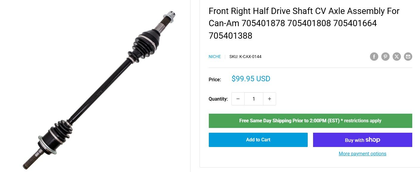420x172 pixels.
Task: Share product on X
Action: coord(397,57)
